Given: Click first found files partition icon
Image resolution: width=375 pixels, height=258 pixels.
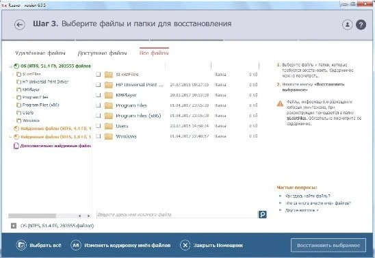Looking at the screenshot, I should (16, 129).
